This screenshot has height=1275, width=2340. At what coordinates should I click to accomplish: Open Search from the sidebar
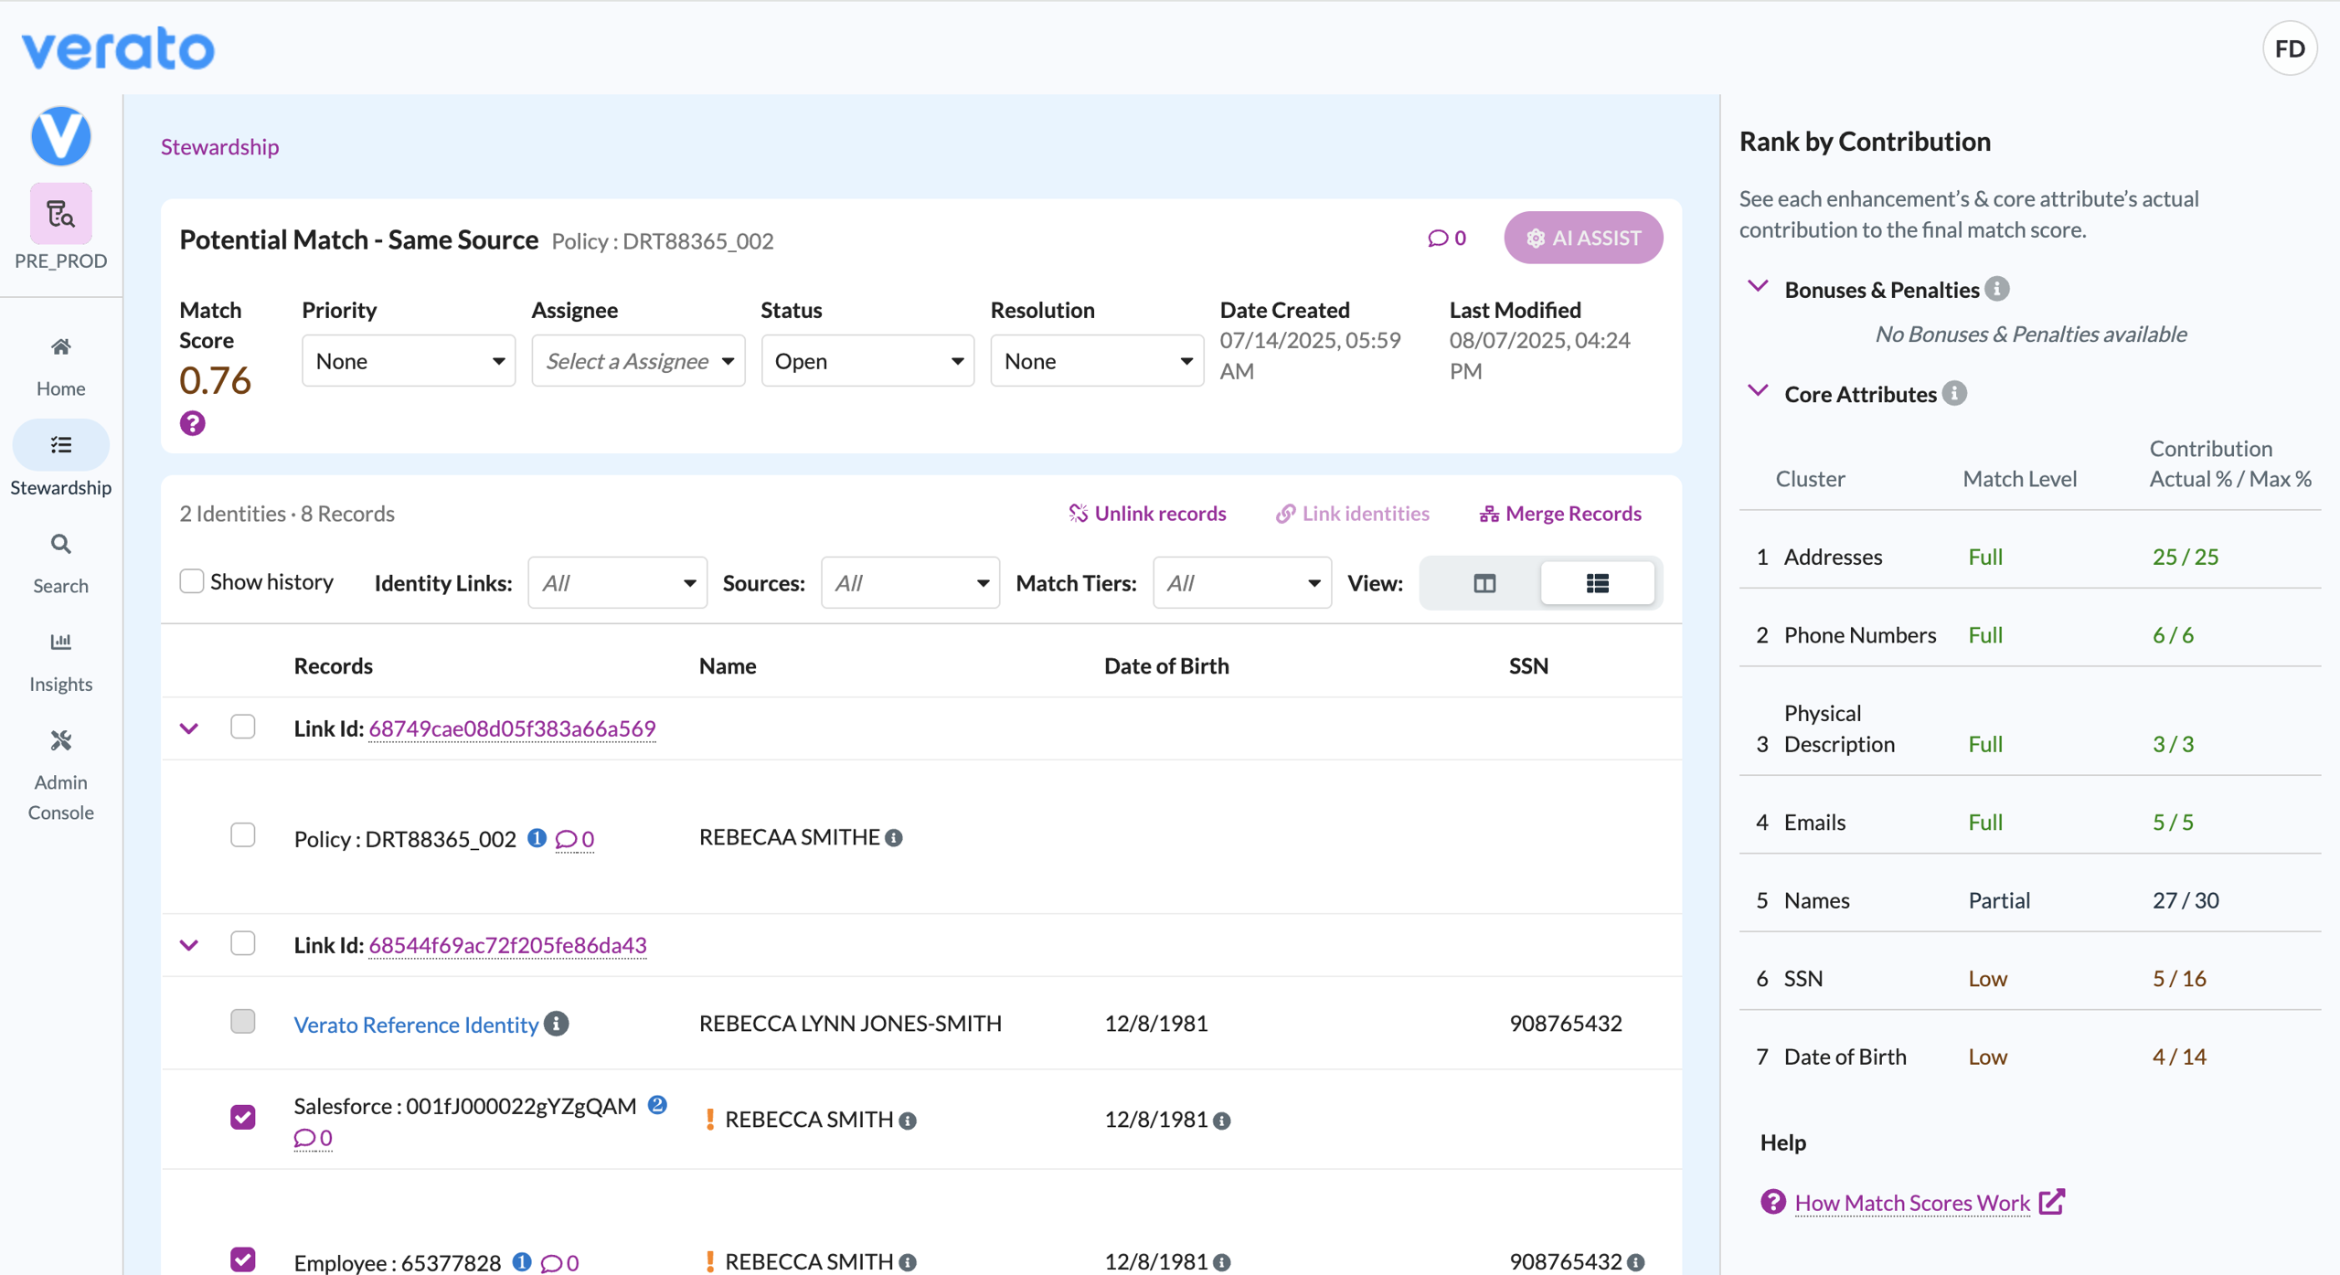pyautogui.click(x=60, y=545)
